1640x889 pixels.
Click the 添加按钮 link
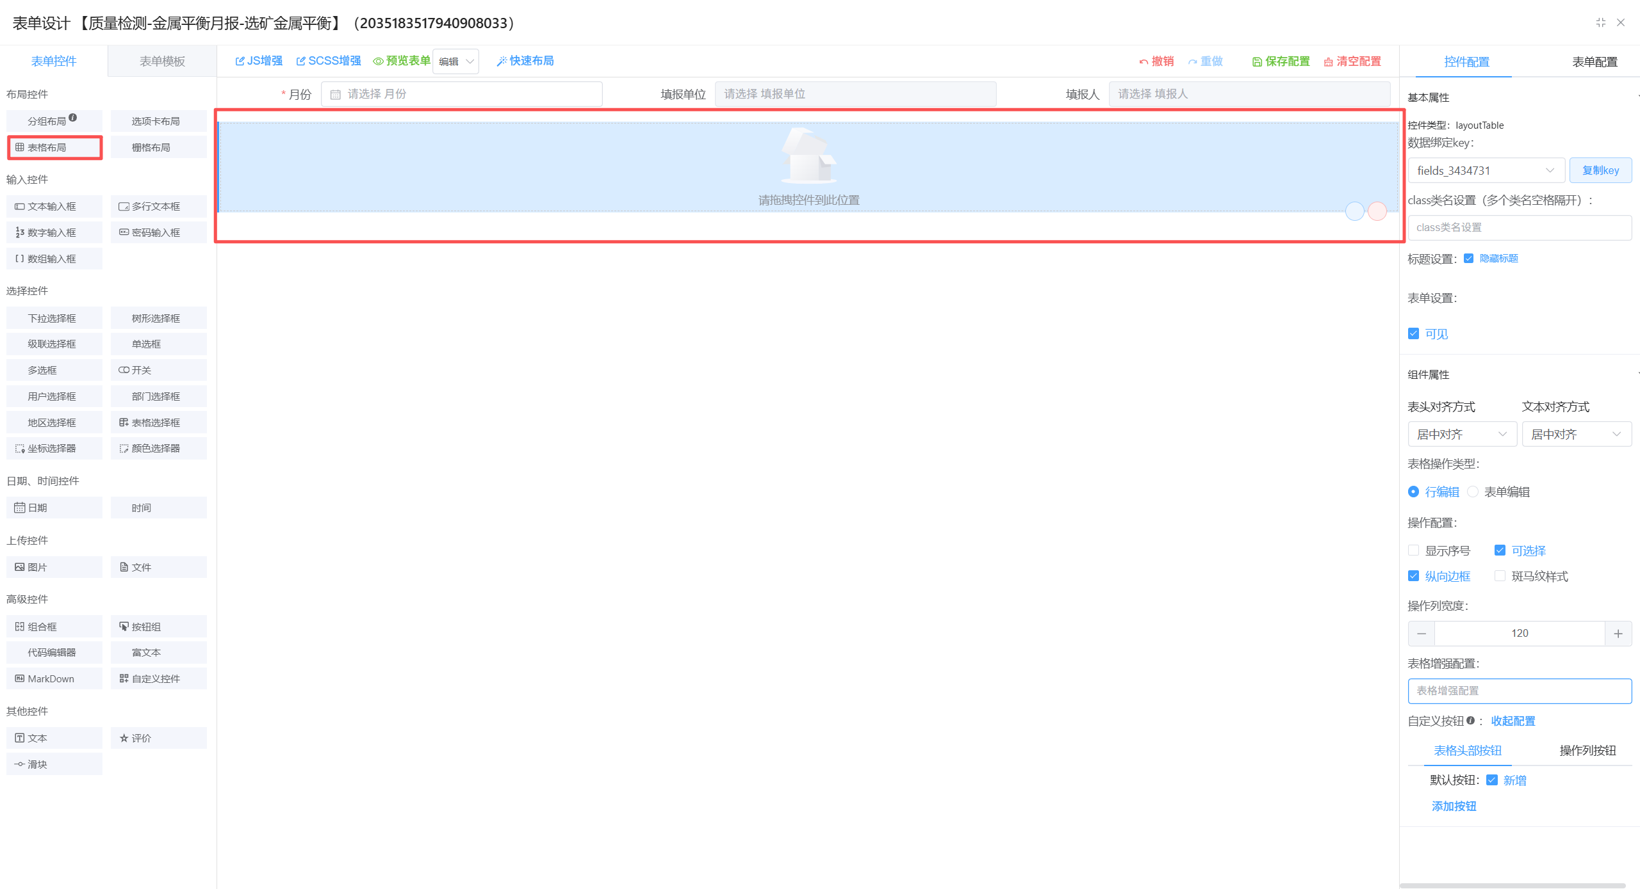1454,806
